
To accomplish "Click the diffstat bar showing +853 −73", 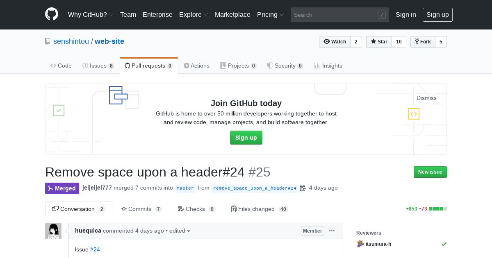I will [426, 209].
